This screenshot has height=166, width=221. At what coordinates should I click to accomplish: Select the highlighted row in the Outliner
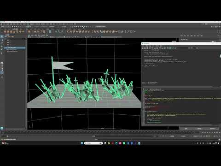pyautogui.click(x=15, y=48)
